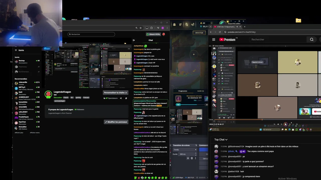The image size is (321, 180).
Task: Undock the Transition de scènes panel
Action: [196, 145]
